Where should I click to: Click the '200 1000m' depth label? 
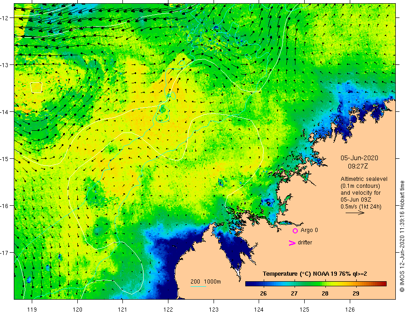(x=206, y=282)
